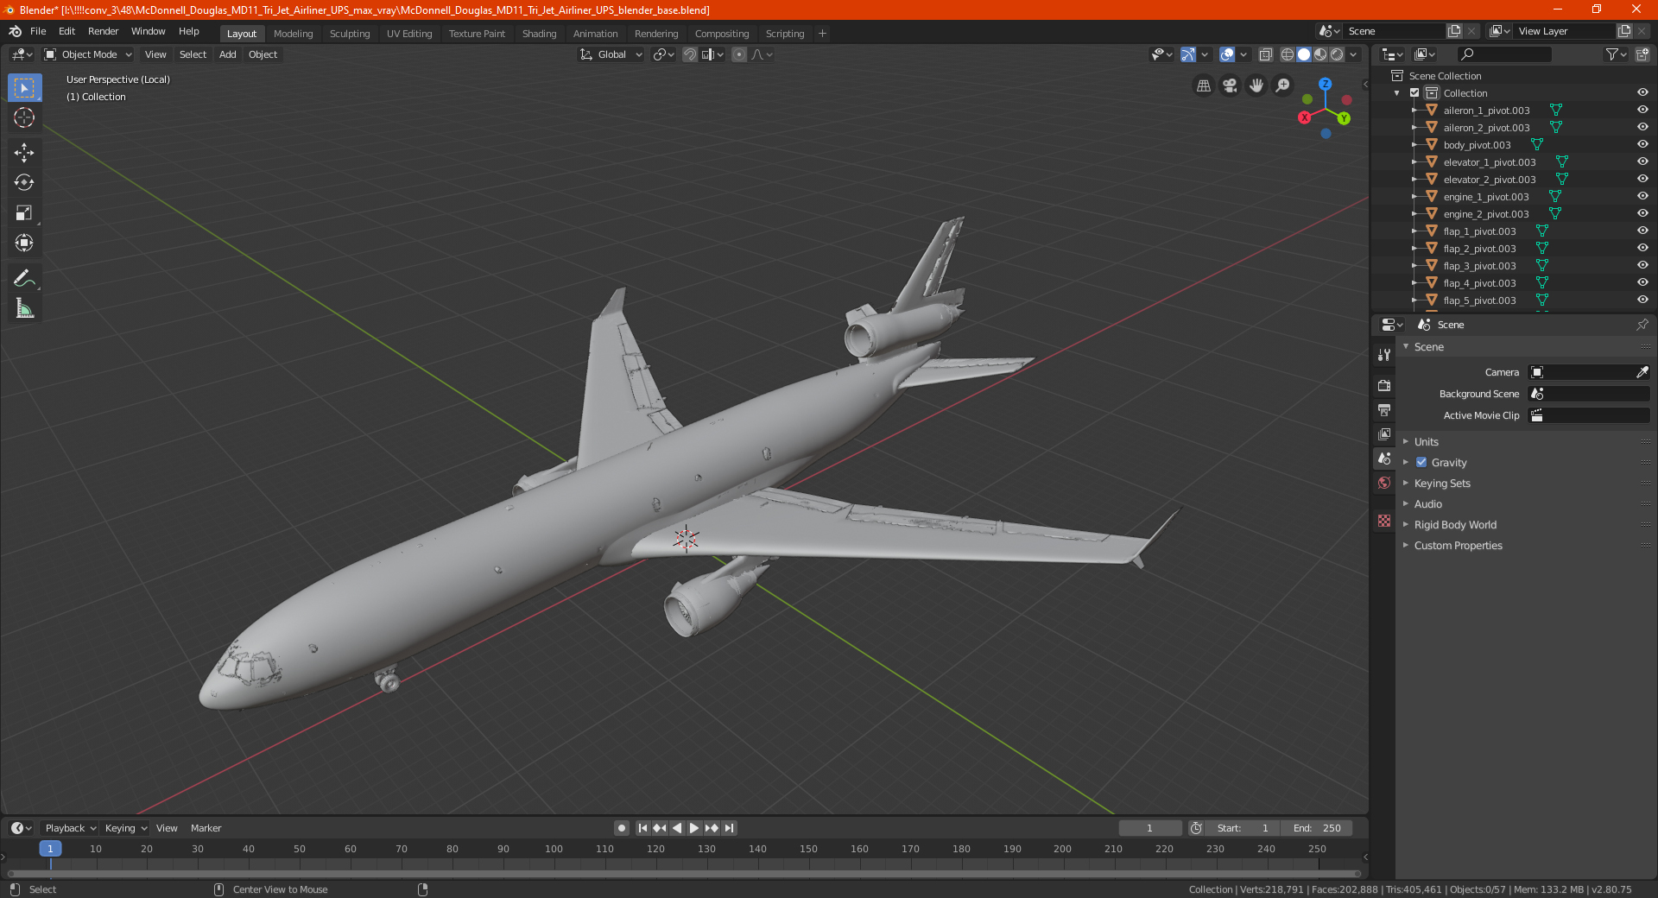Click the End frame field
The width and height of the screenshot is (1658, 898).
click(x=1317, y=828)
